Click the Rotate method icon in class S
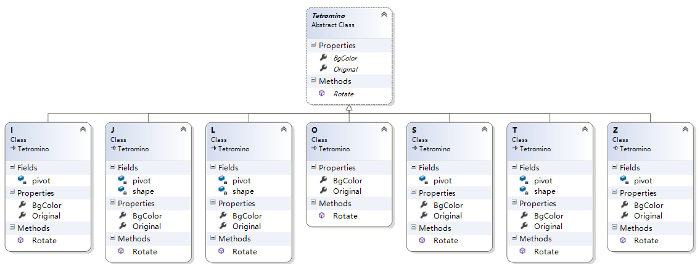The image size is (700, 271). pyautogui.click(x=422, y=240)
